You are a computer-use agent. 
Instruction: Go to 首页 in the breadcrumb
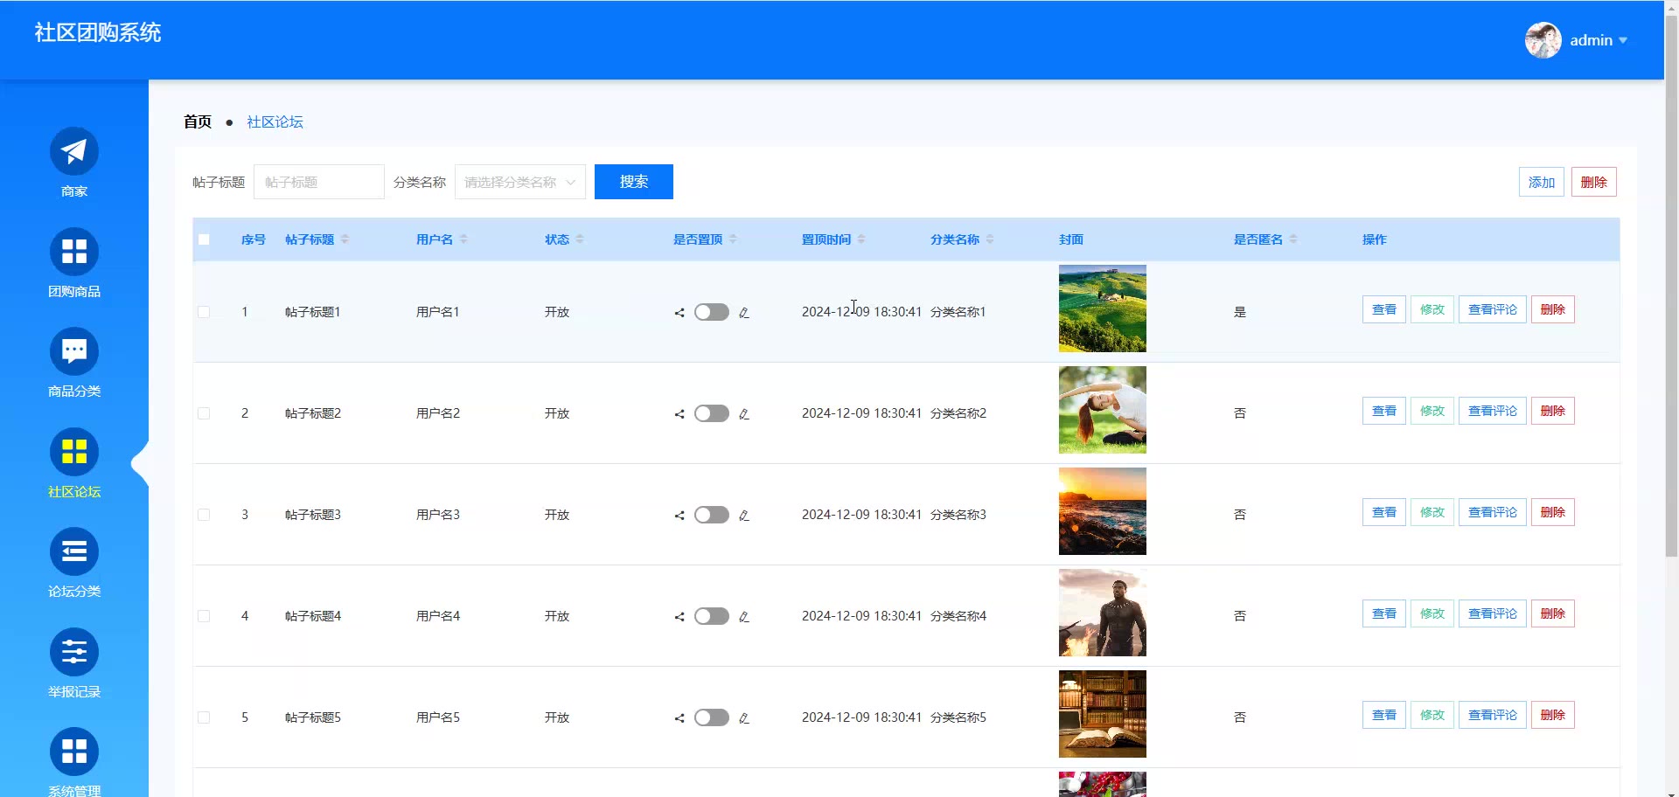[x=198, y=121]
